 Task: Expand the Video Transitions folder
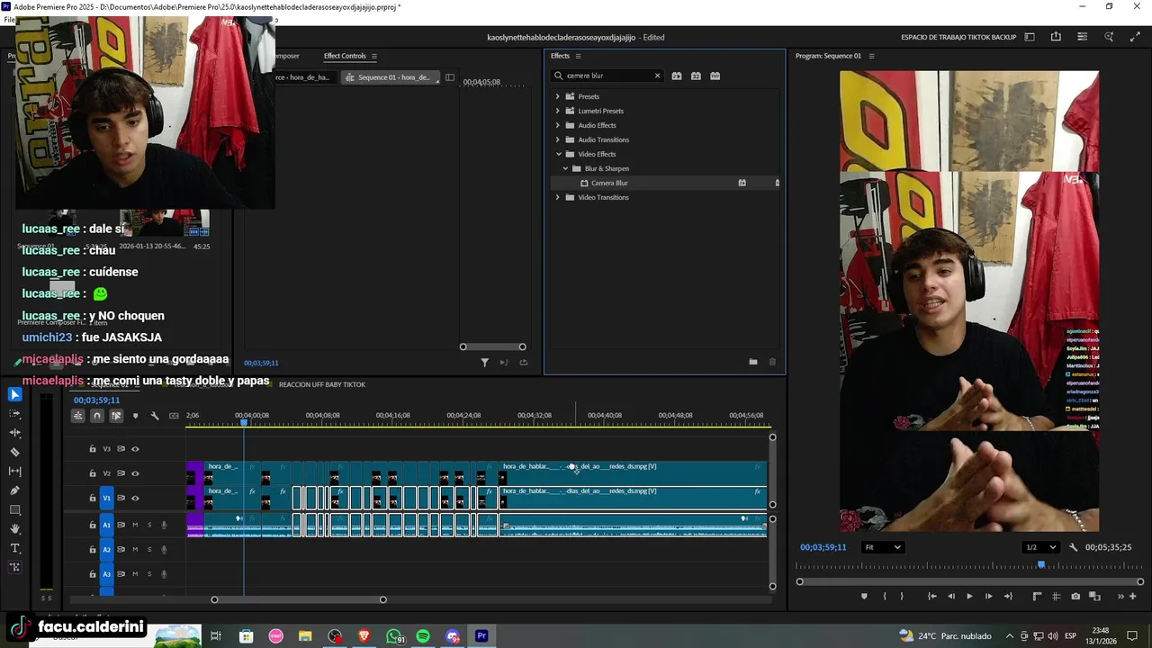click(x=557, y=197)
